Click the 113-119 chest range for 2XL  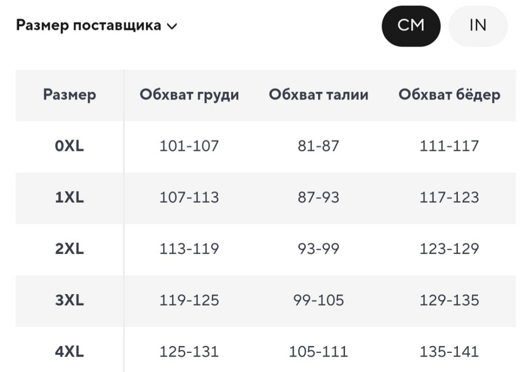click(190, 249)
